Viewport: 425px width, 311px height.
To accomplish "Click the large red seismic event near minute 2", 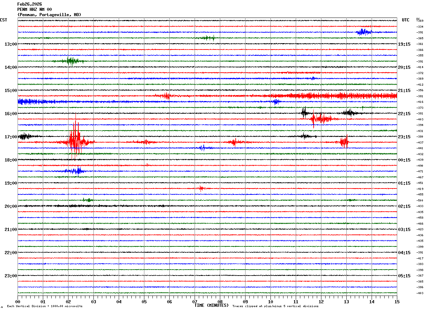I will pos(75,140).
